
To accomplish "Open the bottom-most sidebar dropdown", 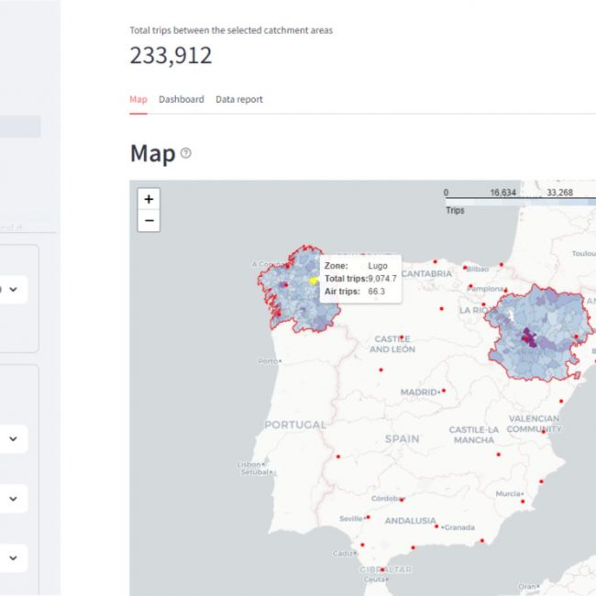I will (13, 557).
